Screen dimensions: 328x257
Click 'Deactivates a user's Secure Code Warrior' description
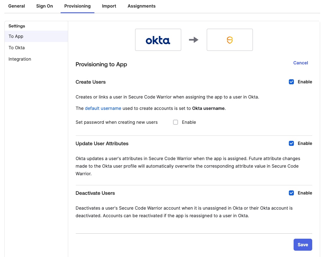pyautogui.click(x=184, y=212)
